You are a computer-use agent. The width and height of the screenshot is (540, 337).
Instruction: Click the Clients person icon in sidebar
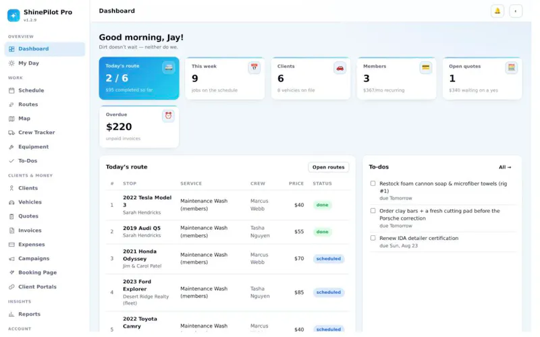click(11, 188)
